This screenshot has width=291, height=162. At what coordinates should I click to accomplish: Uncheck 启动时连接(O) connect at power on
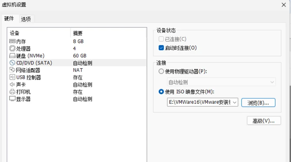161,48
